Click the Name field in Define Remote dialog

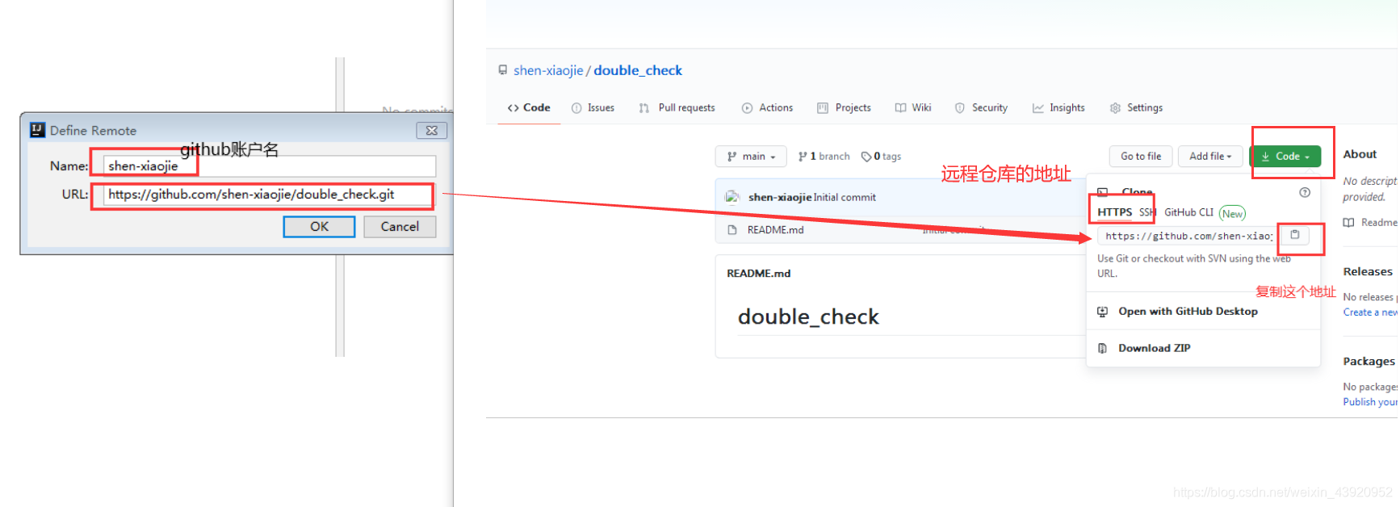(270, 166)
